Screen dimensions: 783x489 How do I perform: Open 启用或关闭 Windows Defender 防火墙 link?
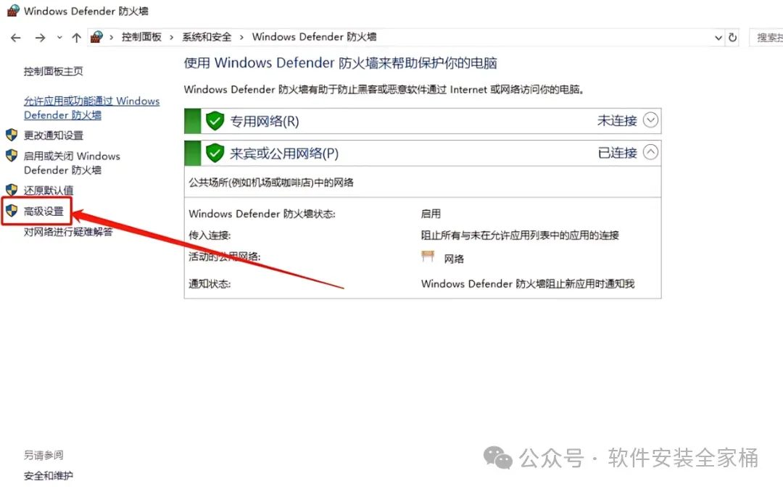point(72,163)
